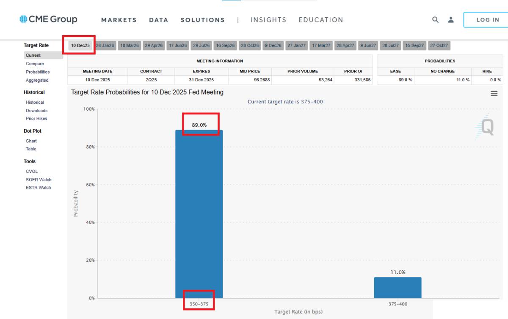
Task: Open the Compare view in sidebar
Action: pyautogui.click(x=35, y=64)
